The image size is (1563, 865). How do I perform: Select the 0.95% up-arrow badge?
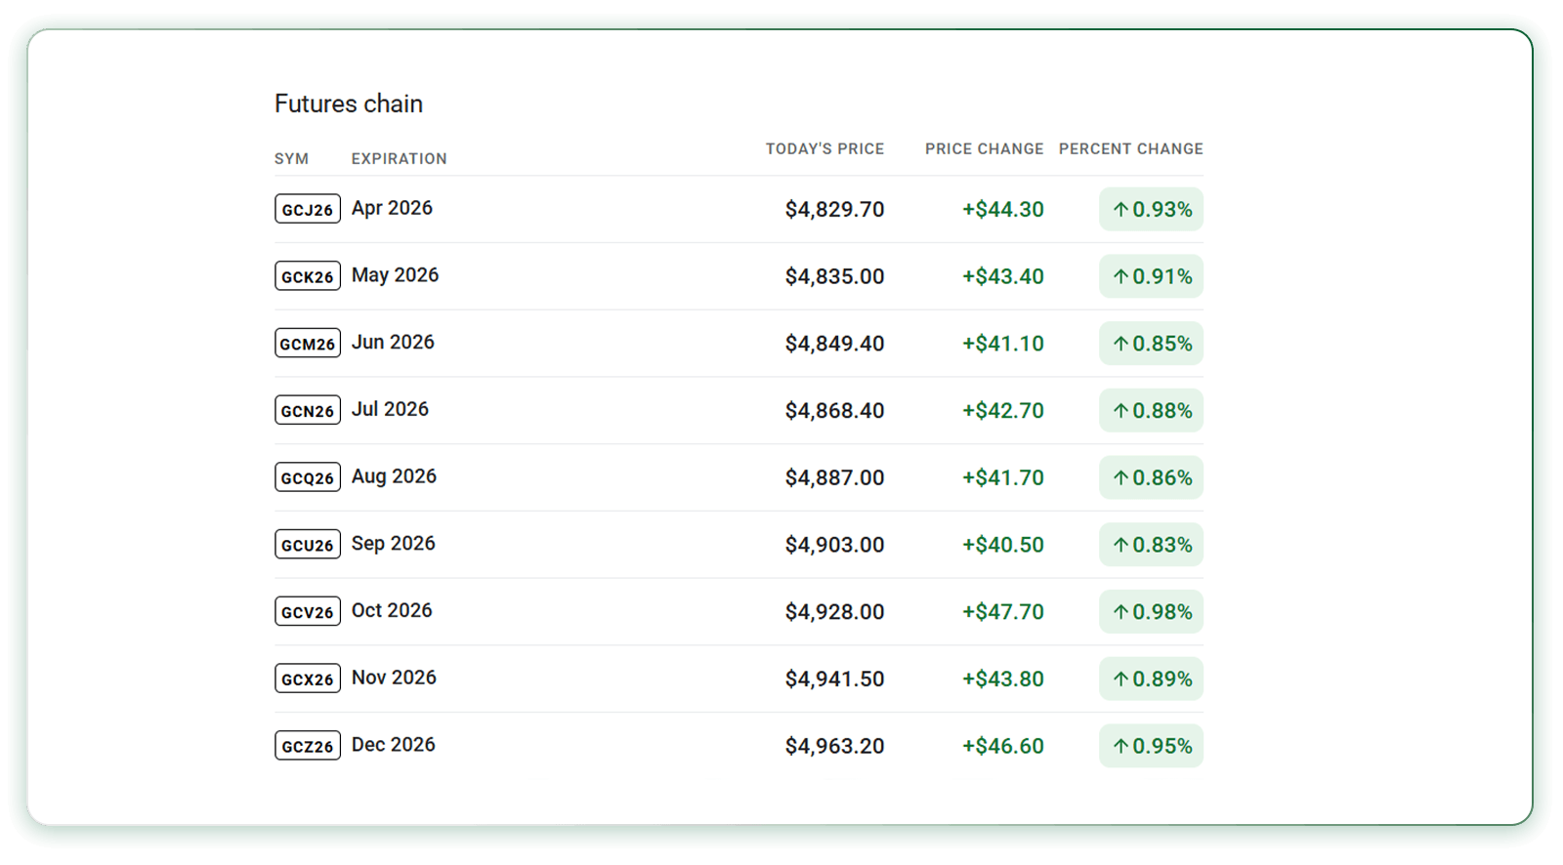(x=1151, y=746)
